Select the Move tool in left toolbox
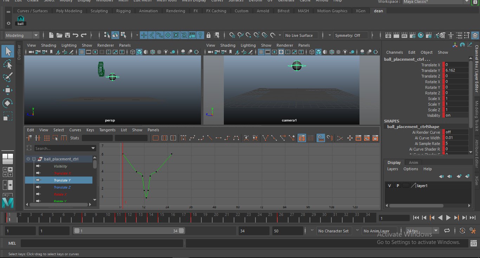Viewport: 480px width, 258px height. pos(7,90)
